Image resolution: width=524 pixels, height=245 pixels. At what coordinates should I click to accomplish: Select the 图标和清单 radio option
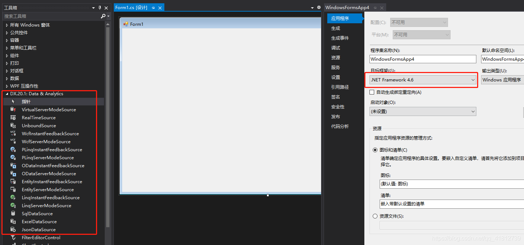375,150
